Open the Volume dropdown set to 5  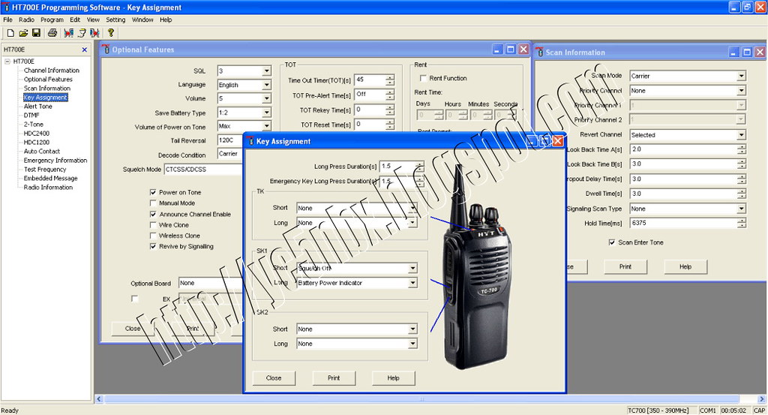click(266, 98)
